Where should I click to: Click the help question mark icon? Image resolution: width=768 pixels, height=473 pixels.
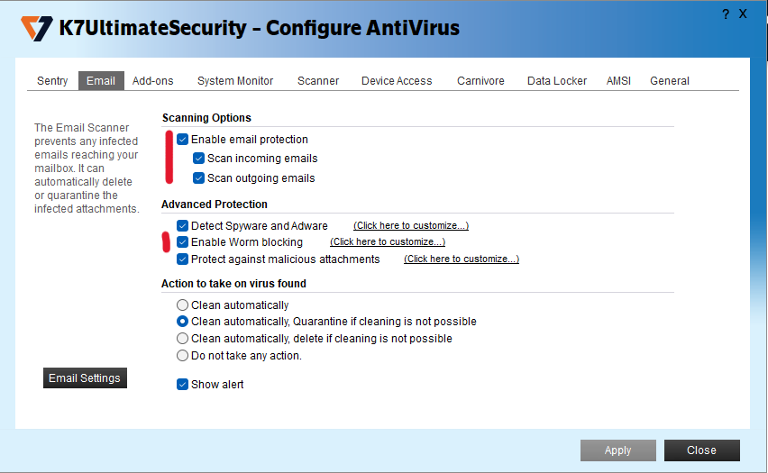coord(726,14)
